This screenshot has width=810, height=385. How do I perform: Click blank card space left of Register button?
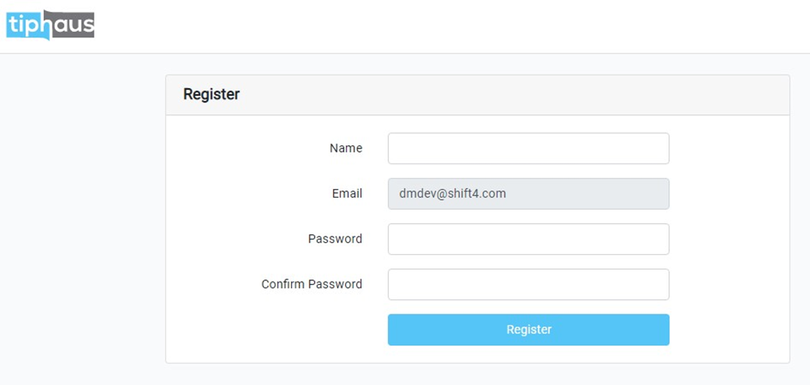point(278,330)
